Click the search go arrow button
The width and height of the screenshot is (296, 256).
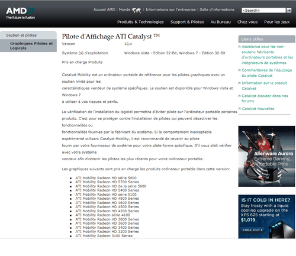pos(289,10)
